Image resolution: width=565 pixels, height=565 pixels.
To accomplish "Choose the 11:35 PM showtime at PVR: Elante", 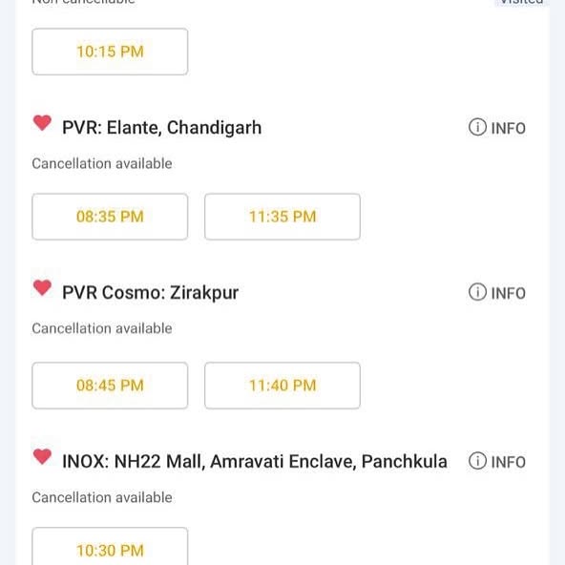I will pos(282,217).
